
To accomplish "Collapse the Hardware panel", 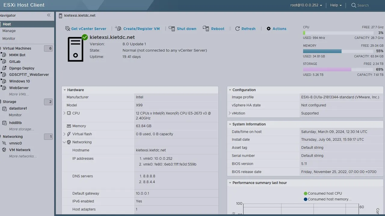I will [64, 90].
